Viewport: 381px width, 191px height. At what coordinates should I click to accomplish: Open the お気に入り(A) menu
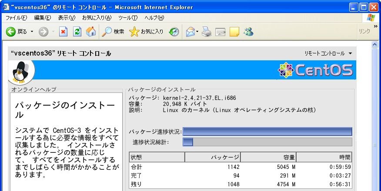click(97, 18)
